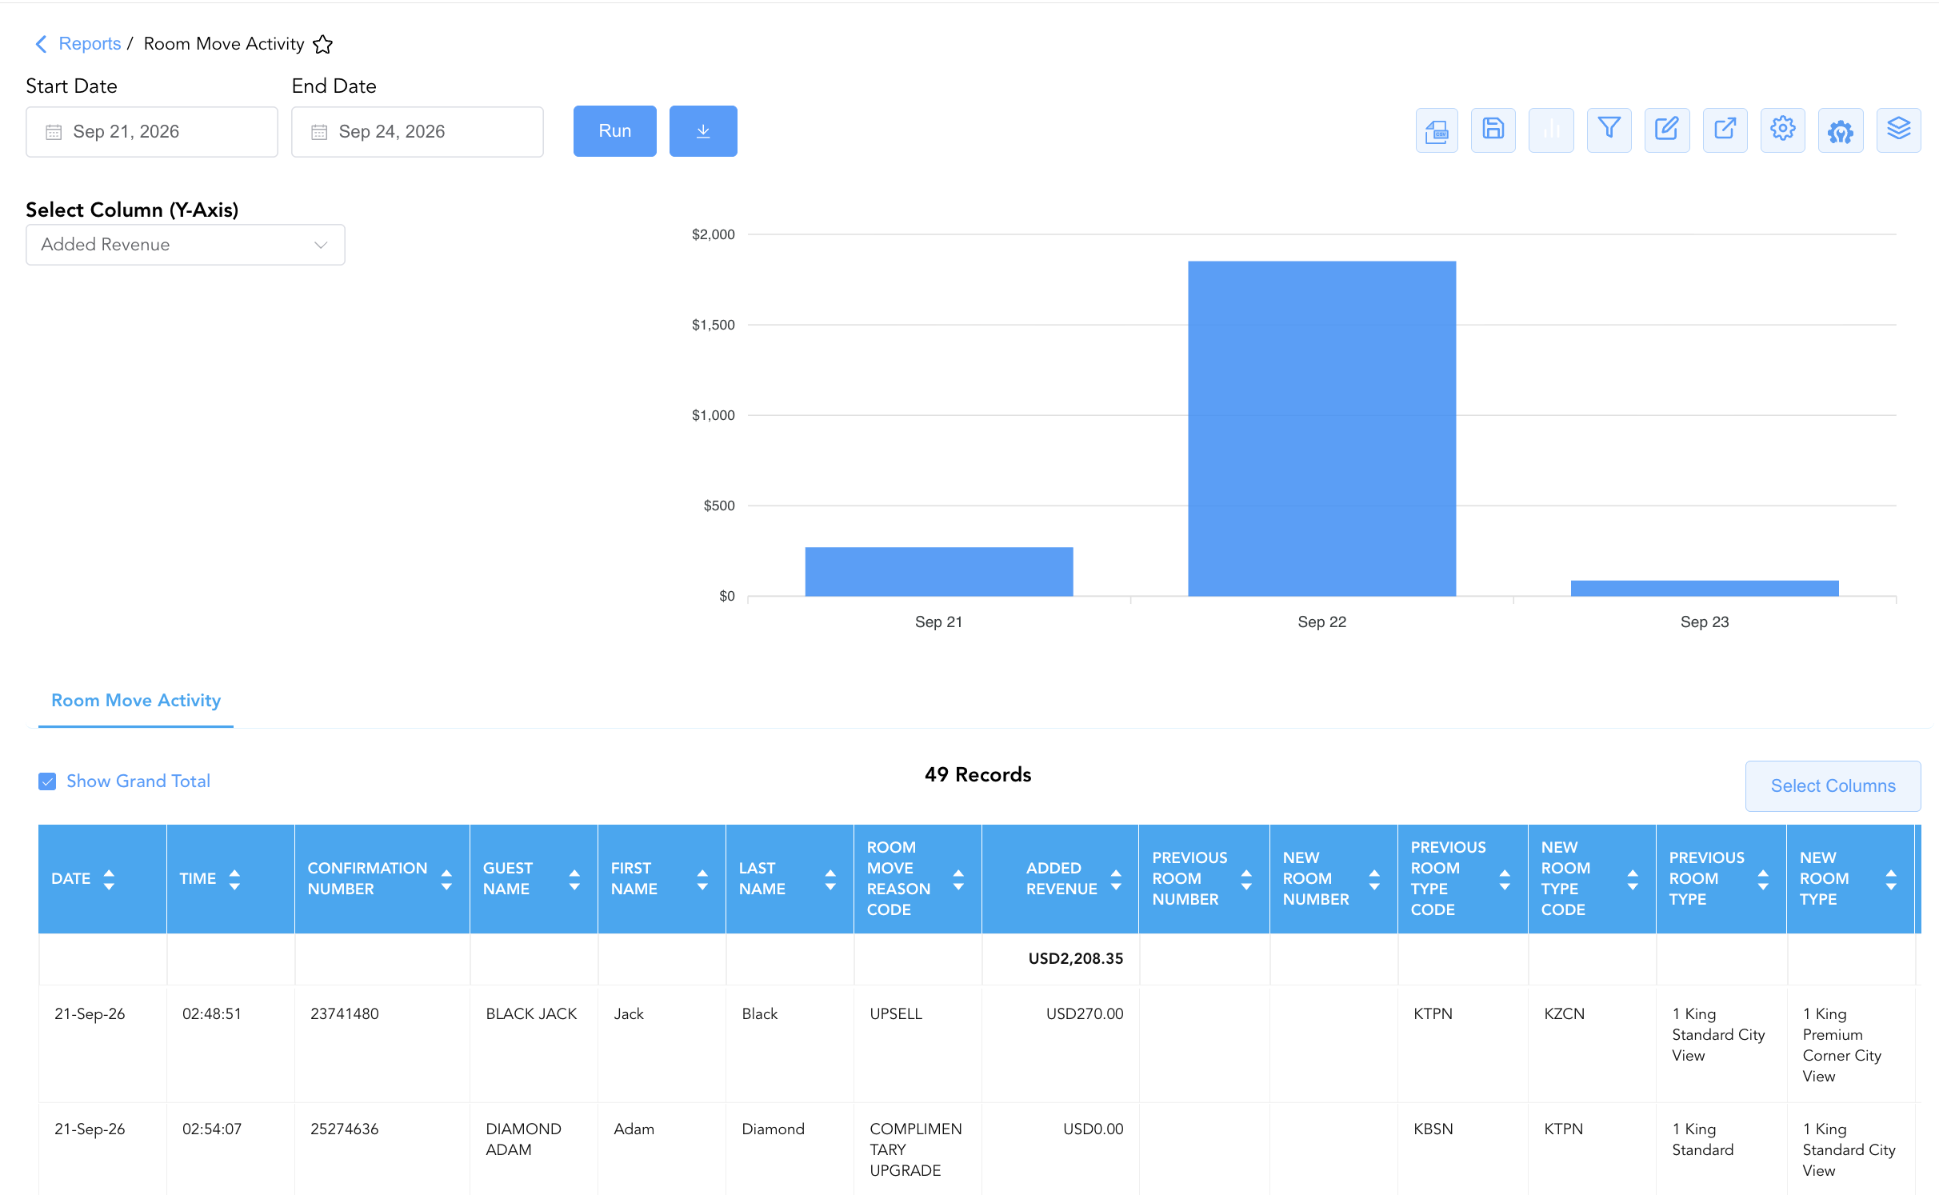Go to the Reports breadcrumb link
Viewport: 1939px width, 1195px height.
coord(90,44)
